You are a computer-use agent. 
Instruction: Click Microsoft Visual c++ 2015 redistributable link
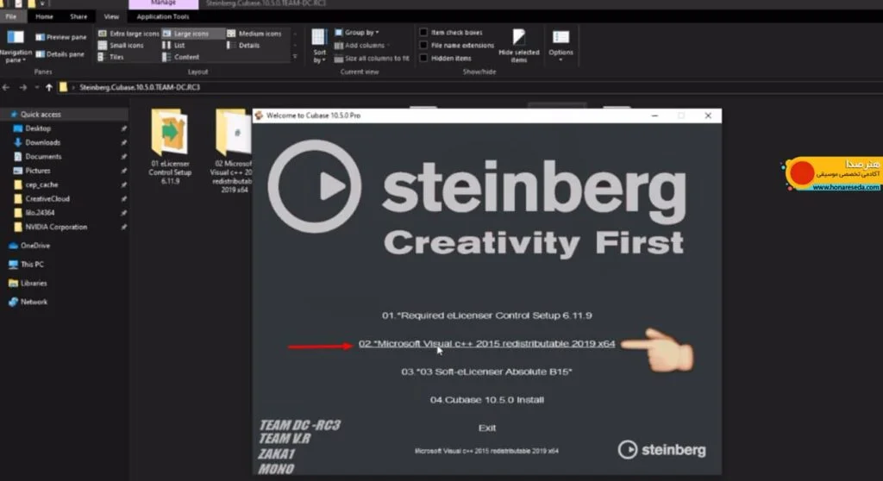coord(486,344)
